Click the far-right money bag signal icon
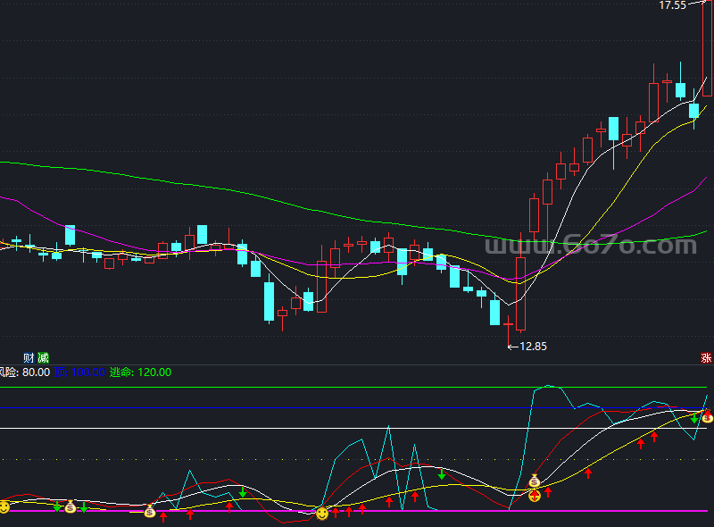Viewport: 714px width, 527px height. [708, 416]
